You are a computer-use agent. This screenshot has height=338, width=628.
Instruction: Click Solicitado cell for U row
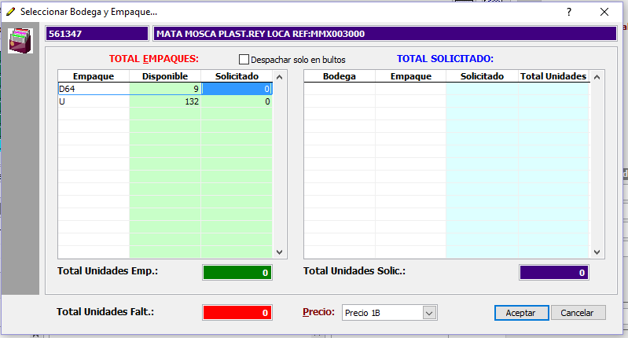[x=236, y=101]
